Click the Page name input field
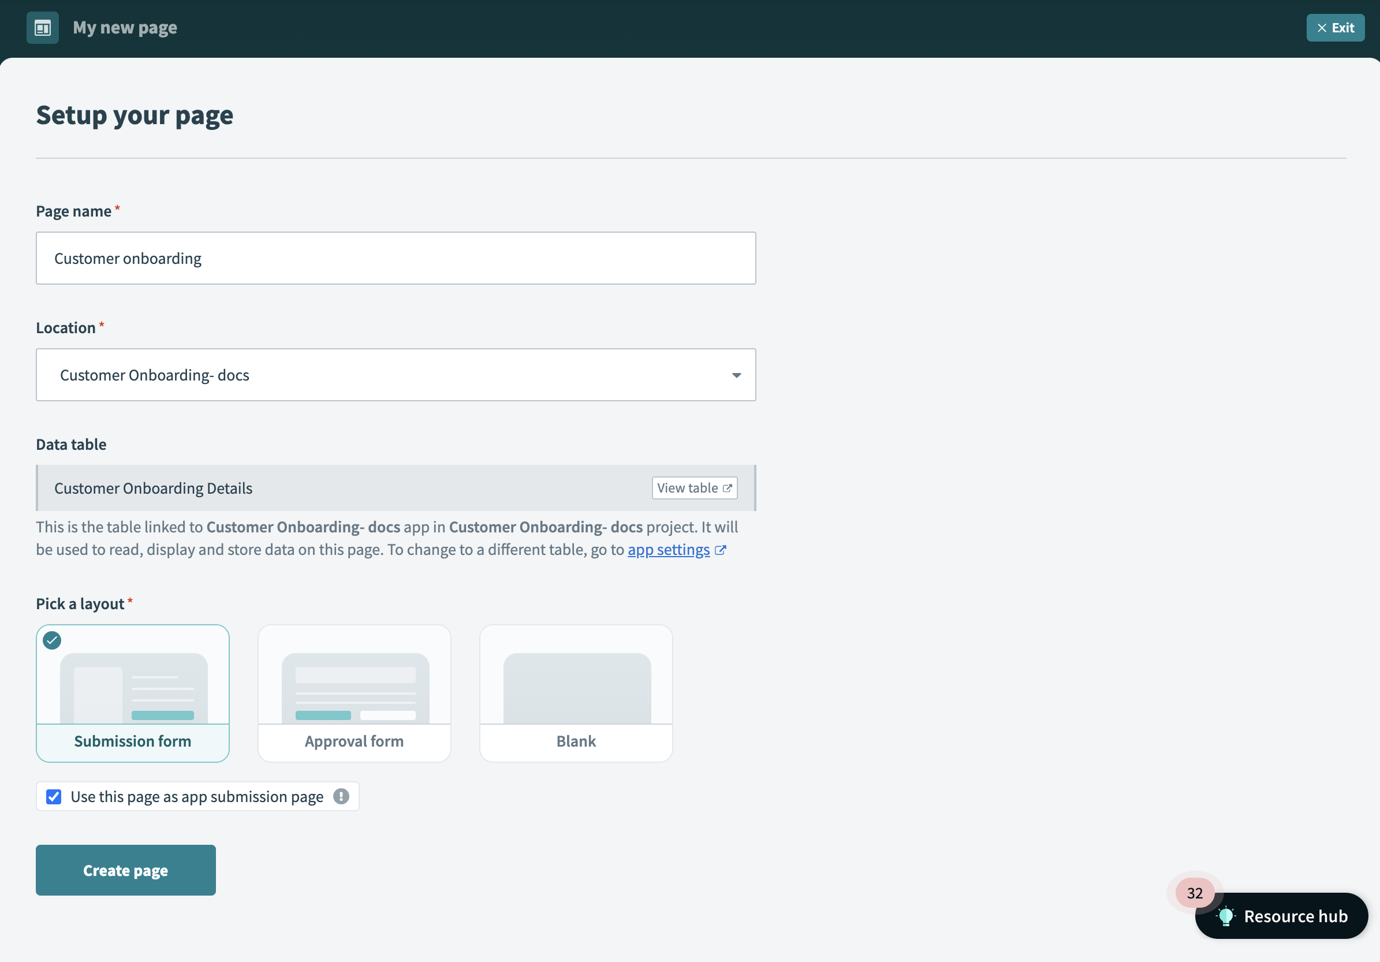This screenshot has height=962, width=1380. pos(396,258)
